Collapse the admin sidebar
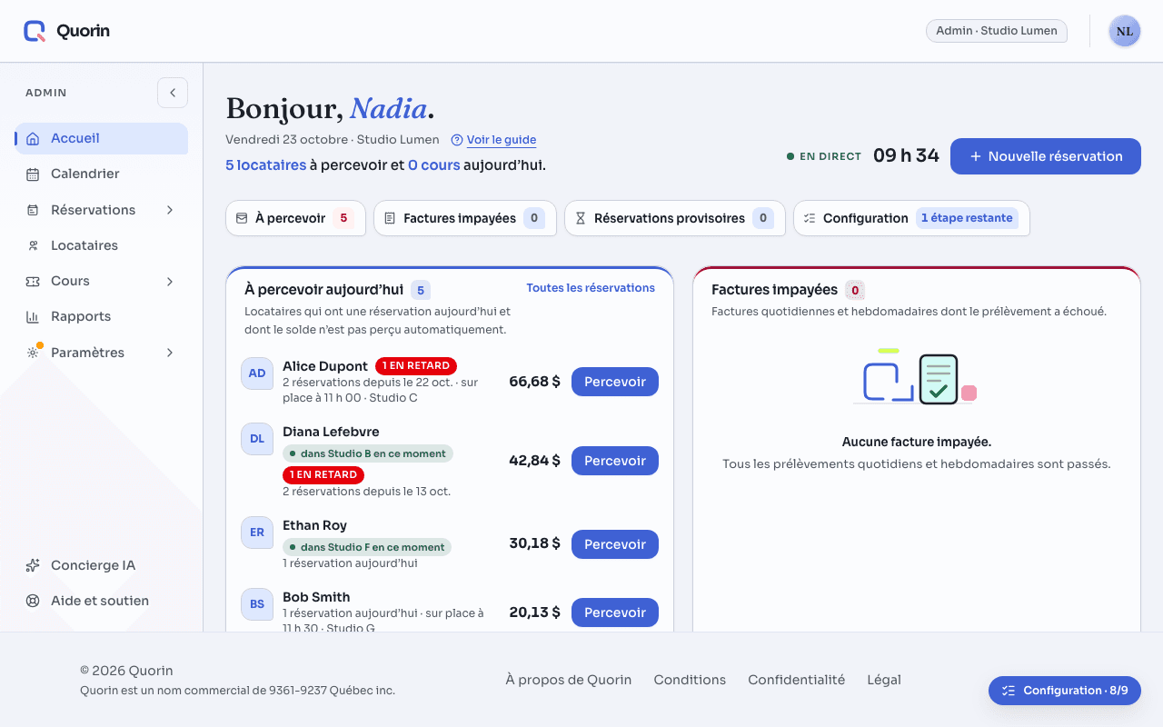The image size is (1163, 727). 173,93
